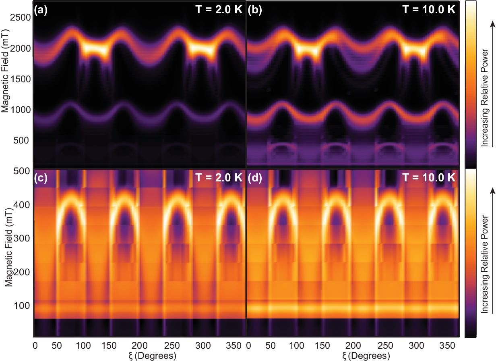Click the 2.0 K heatmap in panel (a)
The height and width of the screenshot is (362, 496).
(x=139, y=84)
